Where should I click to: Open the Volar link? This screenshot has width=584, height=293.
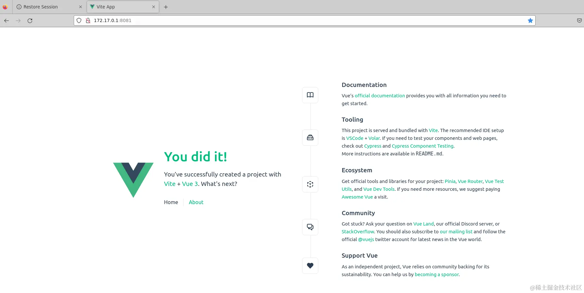[374, 138]
